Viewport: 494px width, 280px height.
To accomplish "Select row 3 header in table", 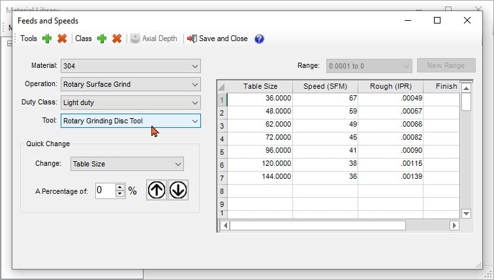I will (x=222, y=125).
